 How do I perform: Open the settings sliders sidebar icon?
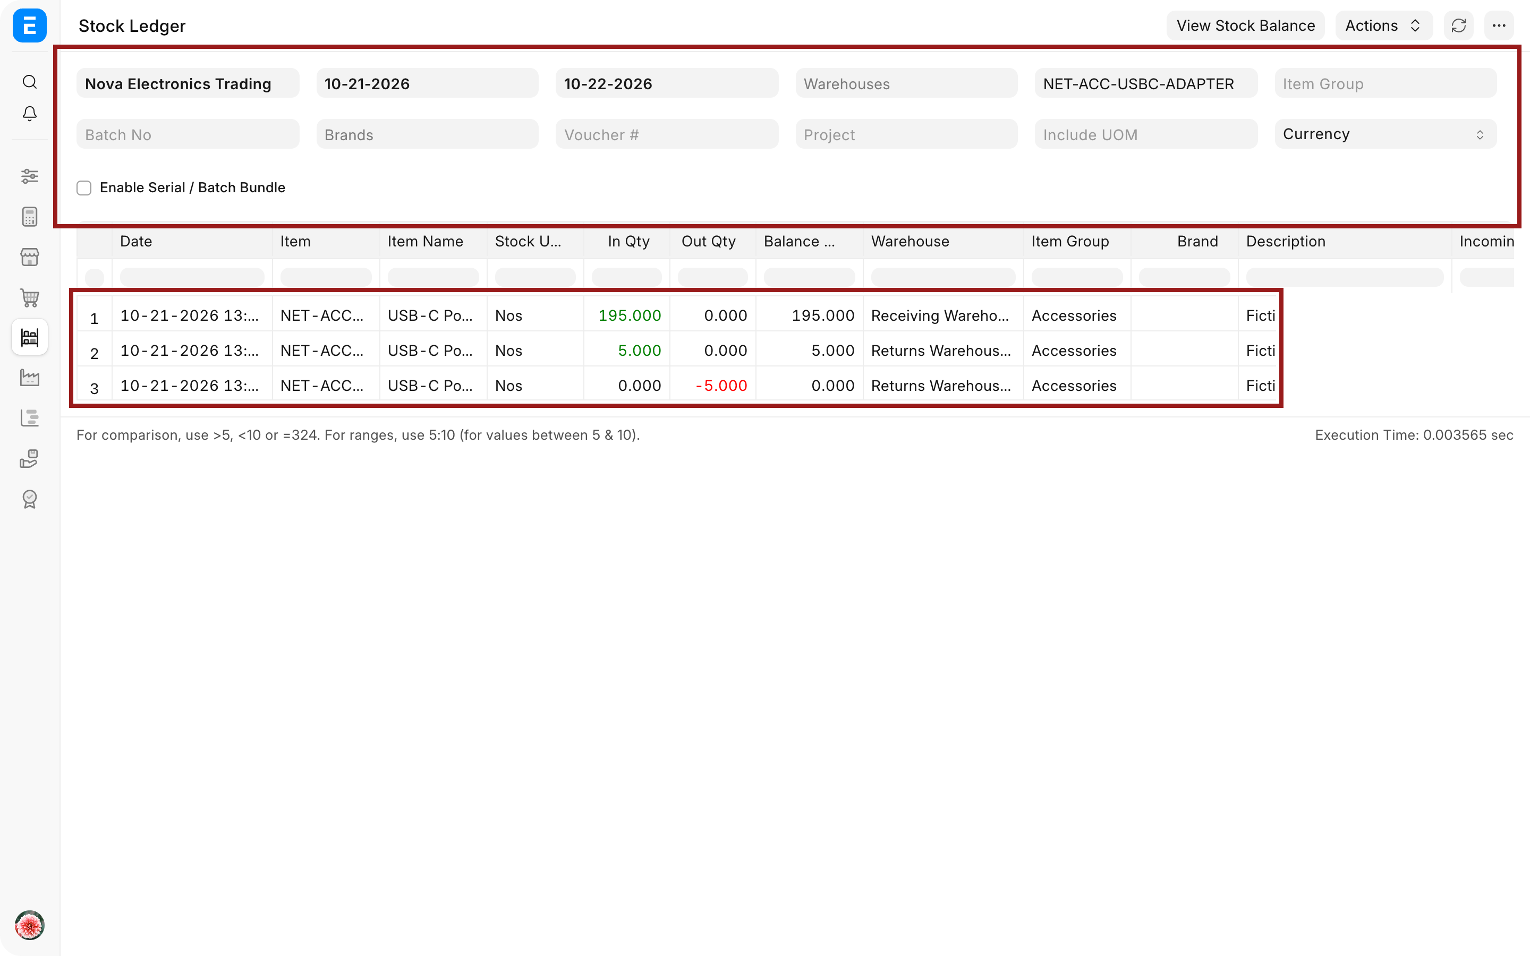pyautogui.click(x=30, y=176)
